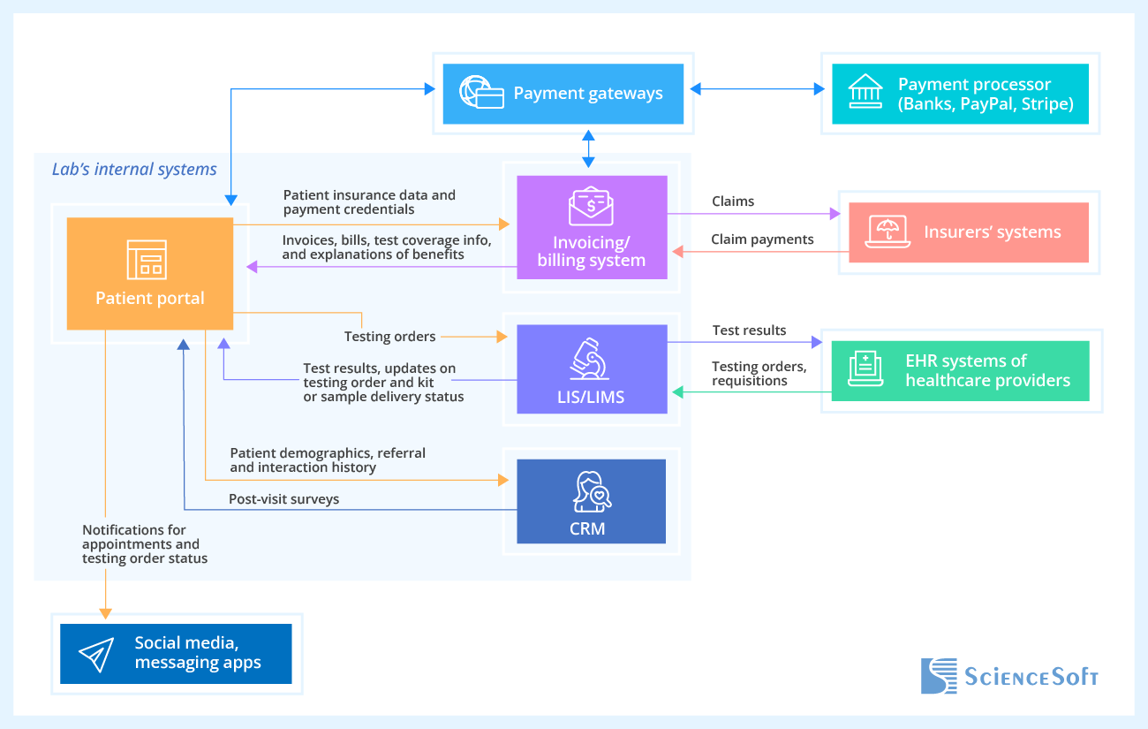Image resolution: width=1148 pixels, height=729 pixels.
Task: Click the laptop icon in EHR systems block
Action: (866, 369)
